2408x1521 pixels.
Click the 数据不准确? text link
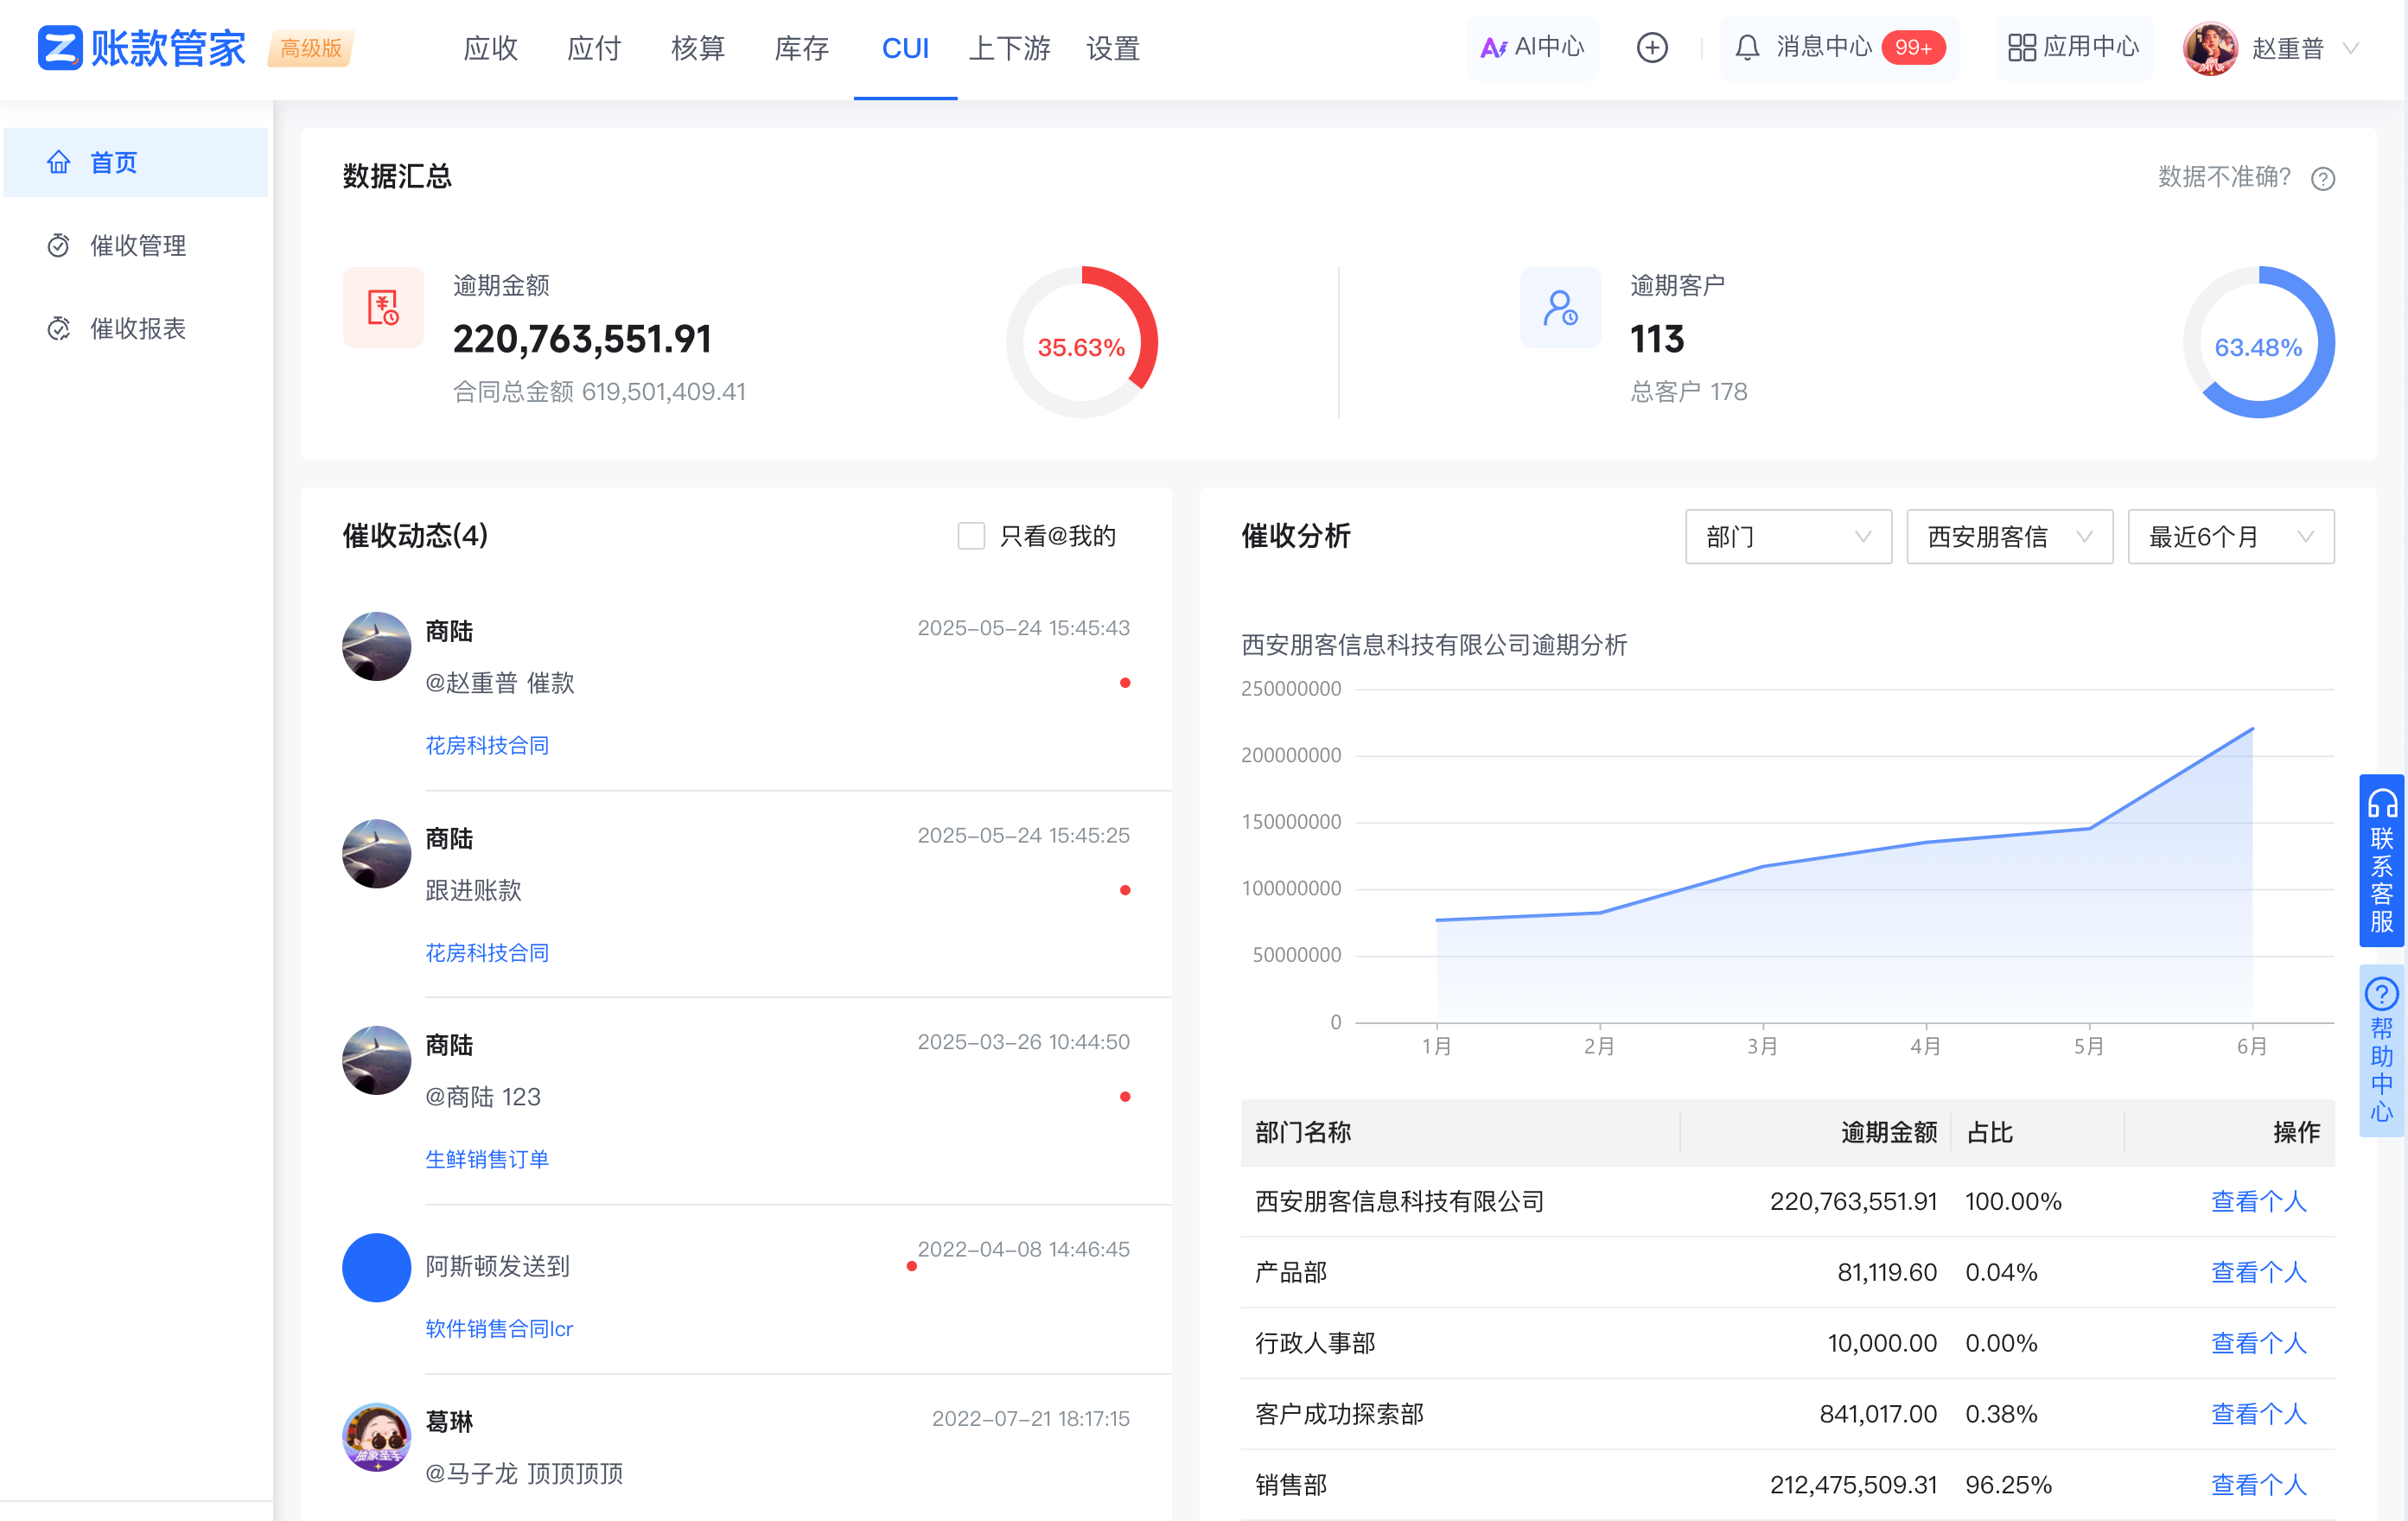coord(2223,178)
